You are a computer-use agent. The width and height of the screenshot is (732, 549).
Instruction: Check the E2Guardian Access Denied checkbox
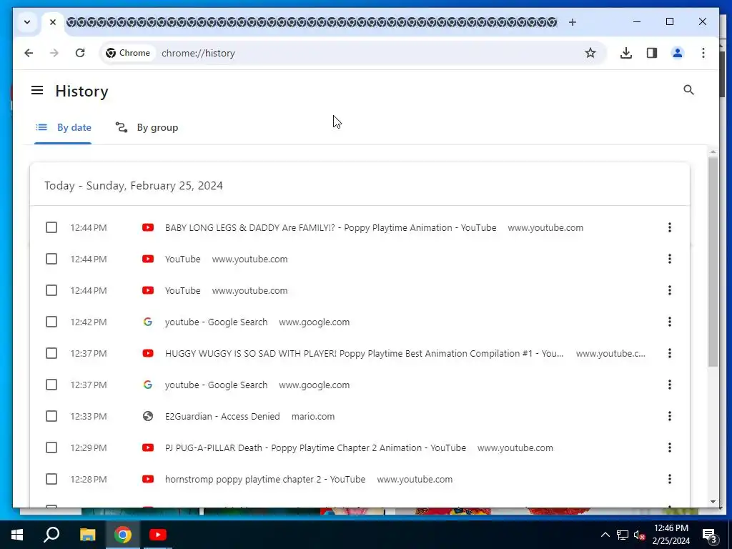[51, 416]
